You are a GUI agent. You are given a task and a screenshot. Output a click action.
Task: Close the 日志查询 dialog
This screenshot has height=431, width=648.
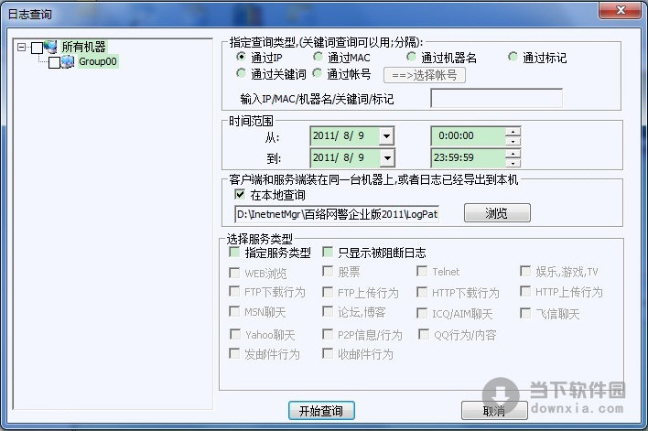point(621,10)
